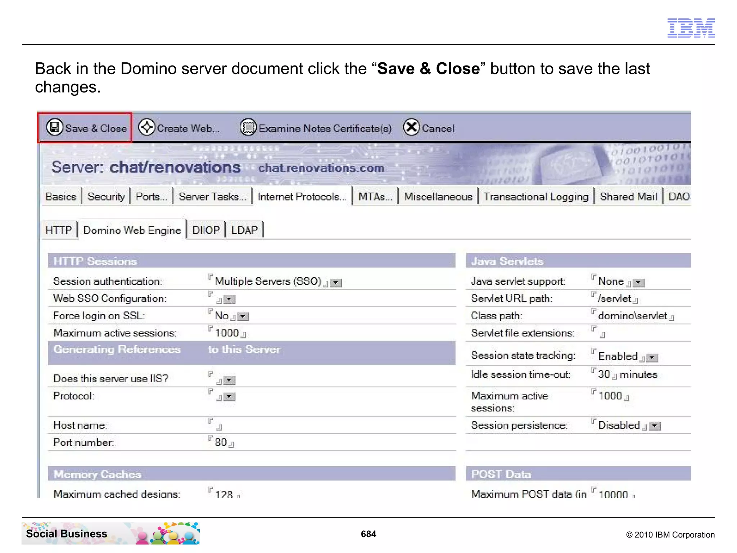737x553 pixels.
Task: Click the Generating References section header
Action: [x=252, y=353]
